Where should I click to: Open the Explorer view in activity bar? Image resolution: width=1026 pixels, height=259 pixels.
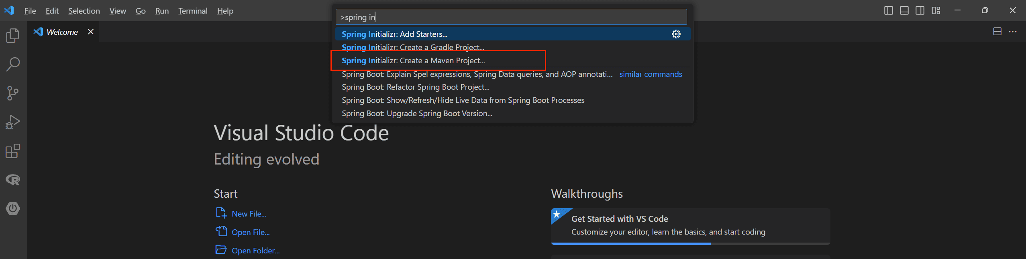coord(13,36)
